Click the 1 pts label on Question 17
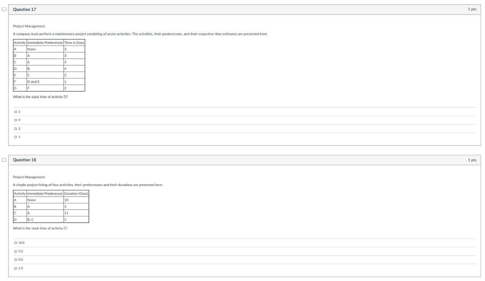 pyautogui.click(x=472, y=9)
